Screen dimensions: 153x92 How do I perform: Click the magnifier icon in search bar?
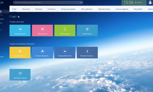tap(81, 3)
